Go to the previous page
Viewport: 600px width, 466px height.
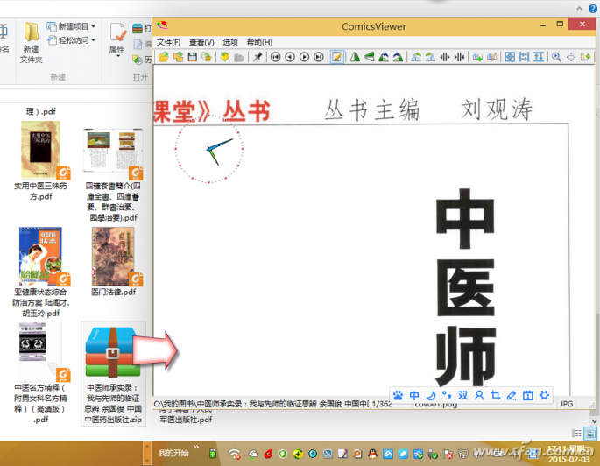290,58
